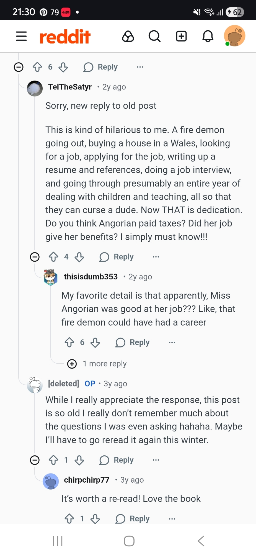
Task: Downvote chirpchirp77's comment
Action: click(x=95, y=519)
